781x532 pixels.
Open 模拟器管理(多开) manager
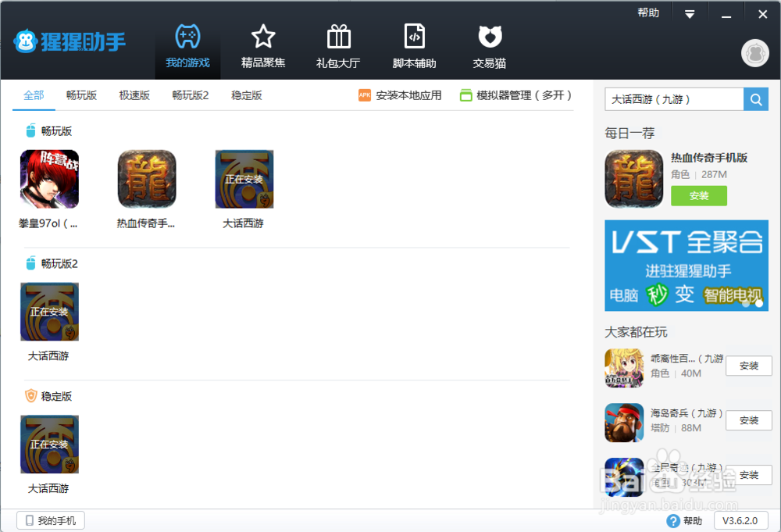[x=515, y=95]
